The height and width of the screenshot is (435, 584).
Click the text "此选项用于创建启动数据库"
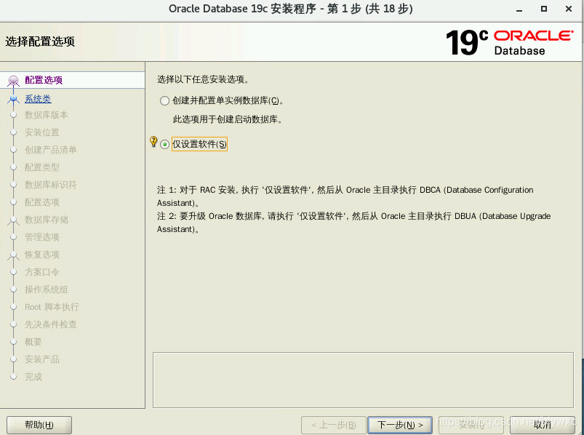click(x=228, y=119)
